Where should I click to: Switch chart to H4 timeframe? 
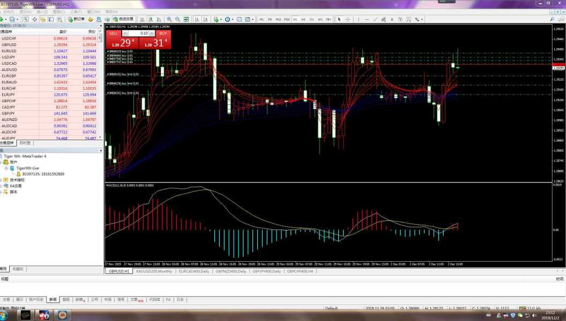(x=303, y=19)
